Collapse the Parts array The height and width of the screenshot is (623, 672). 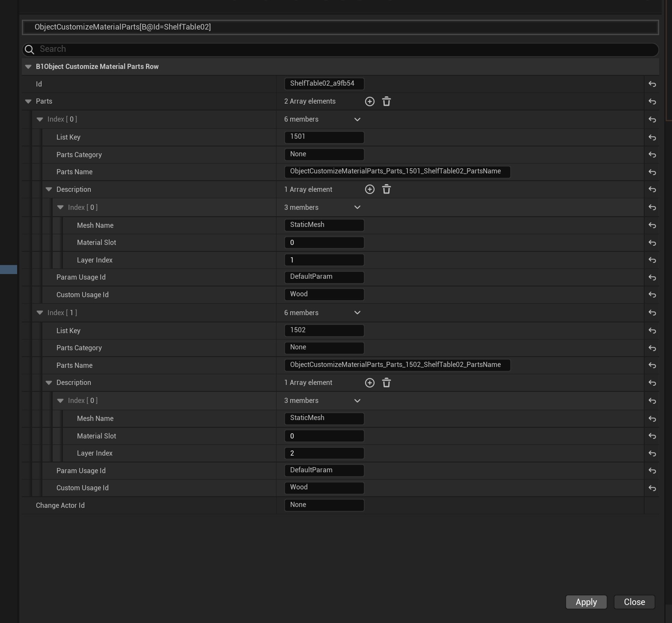point(28,101)
